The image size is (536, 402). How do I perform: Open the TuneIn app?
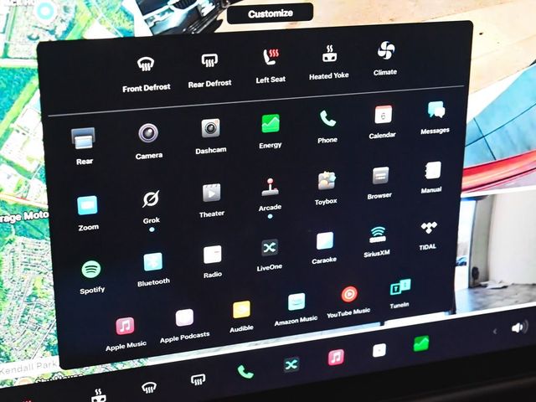[x=400, y=287]
